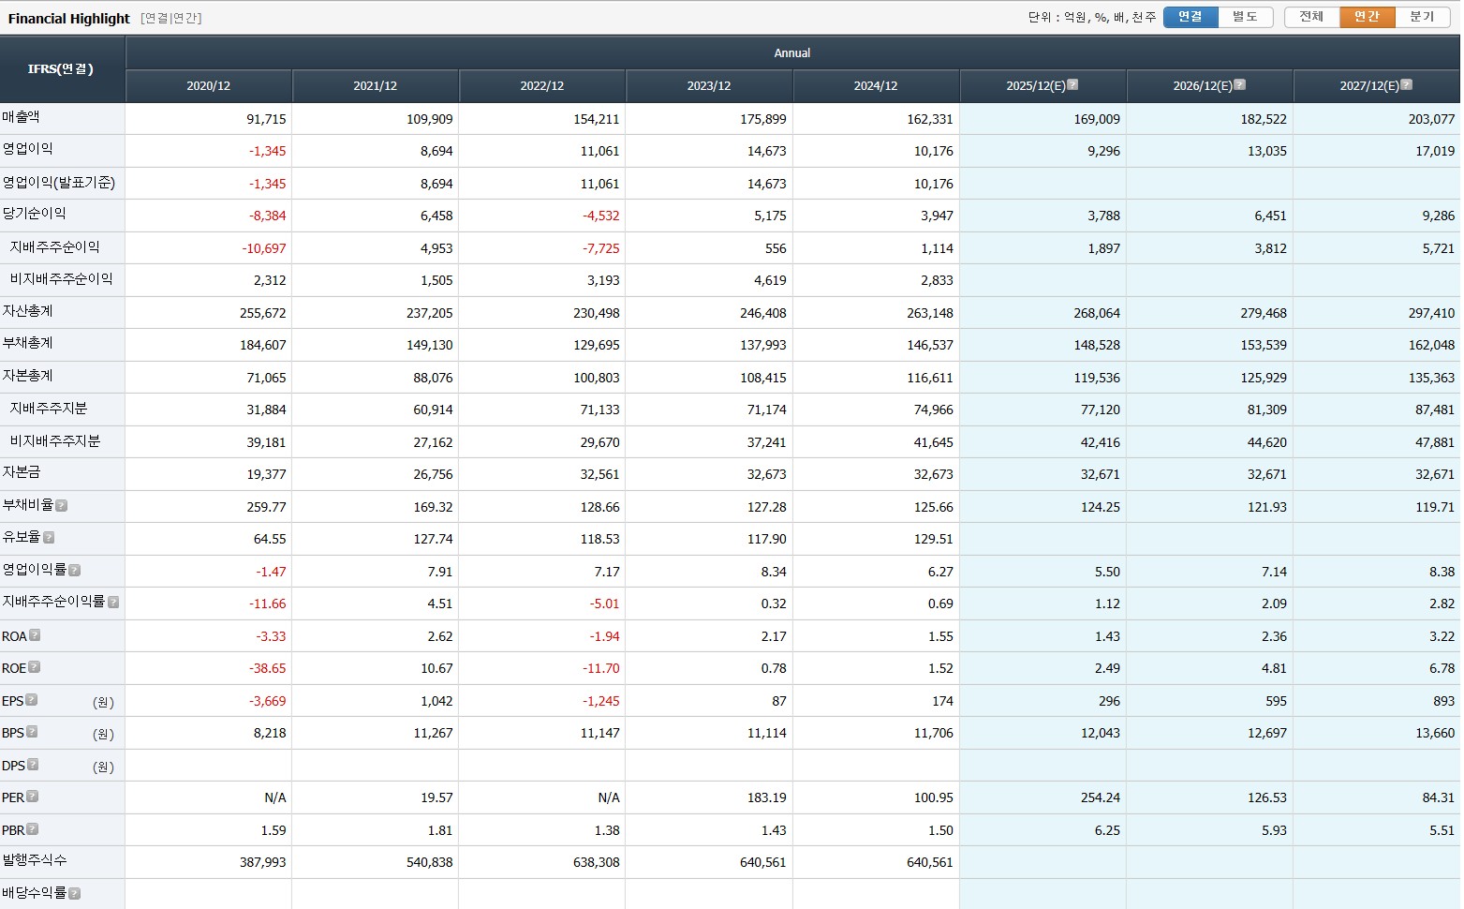This screenshot has height=909, width=1464.
Task: Select the 연간 annual tab
Action: [x=1368, y=17]
